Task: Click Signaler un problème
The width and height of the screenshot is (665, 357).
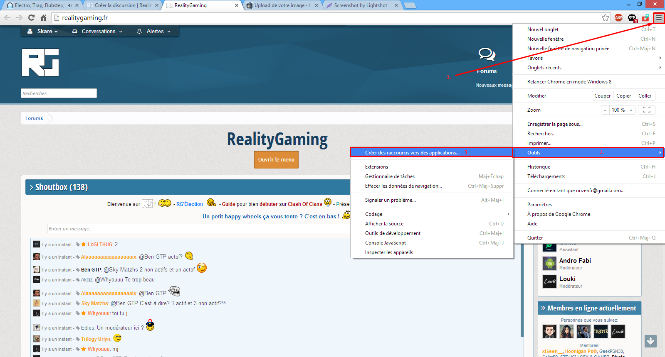Action: tap(432, 200)
